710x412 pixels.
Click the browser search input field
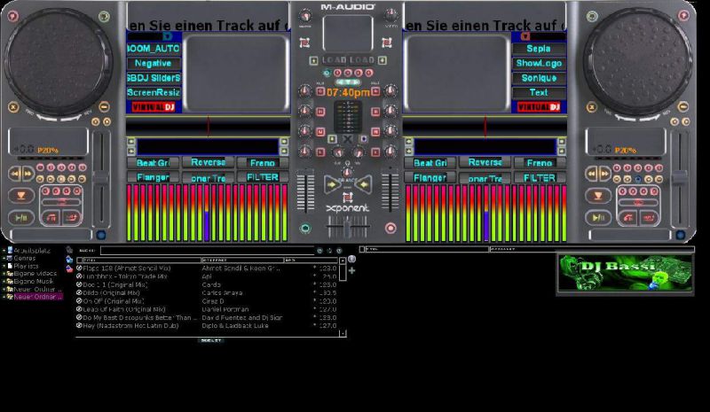coord(208,250)
